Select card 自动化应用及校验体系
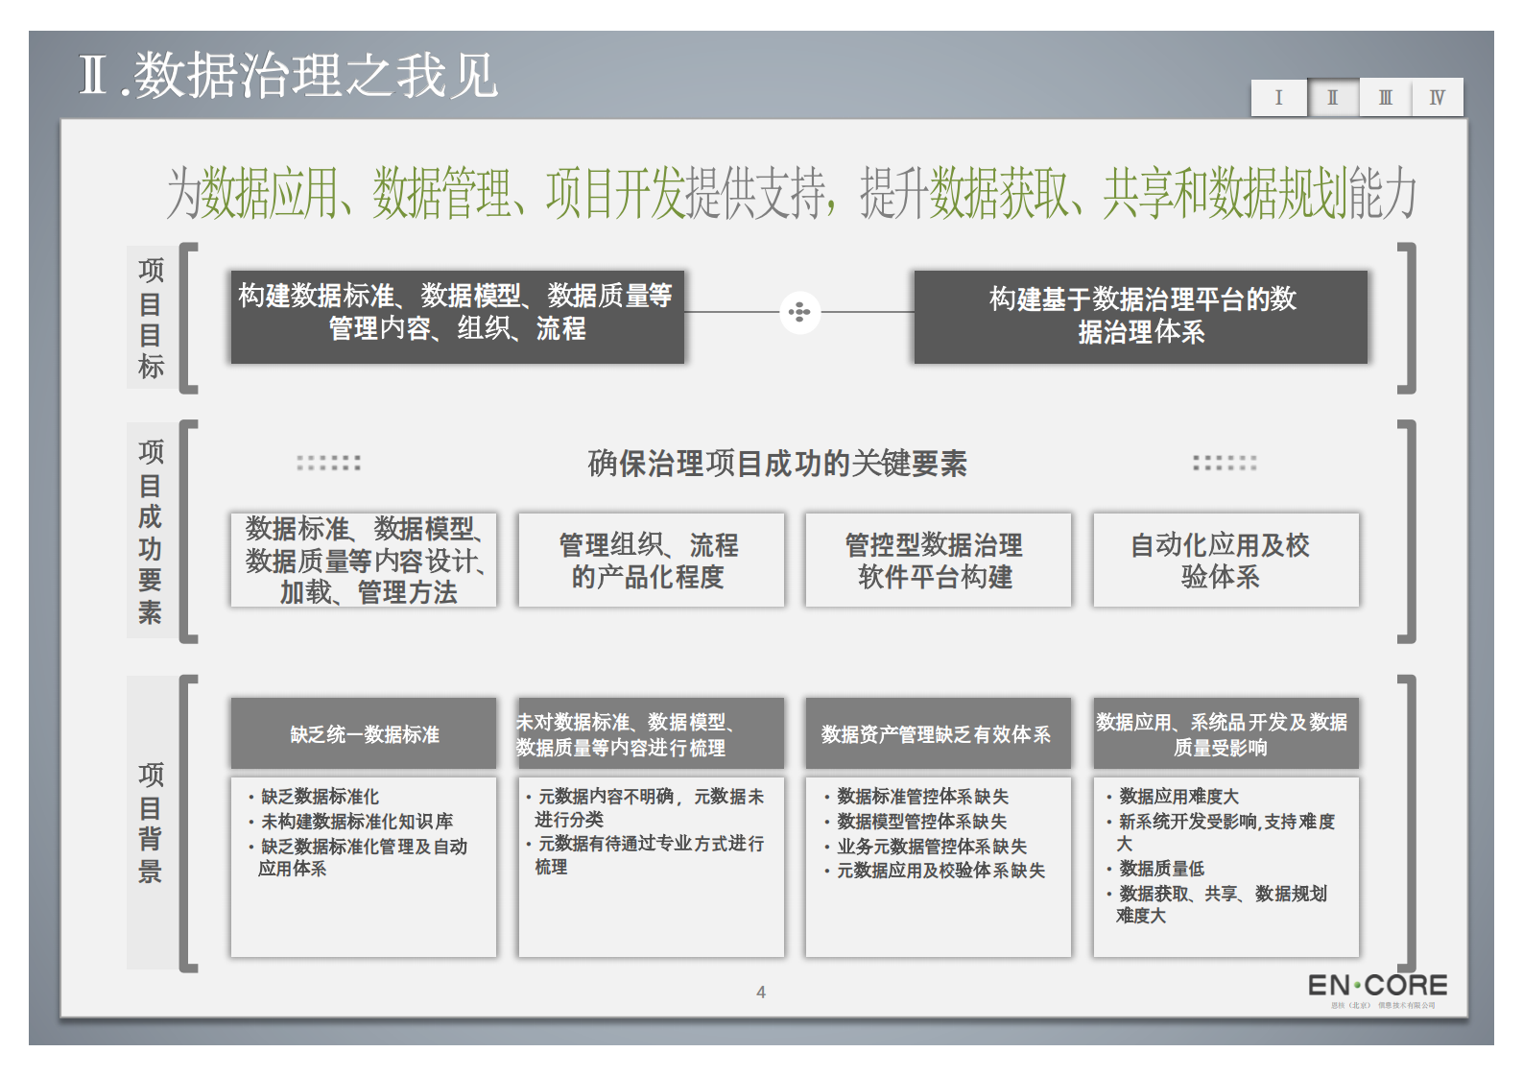Screen dimensions: 1523x1076 [1226, 560]
